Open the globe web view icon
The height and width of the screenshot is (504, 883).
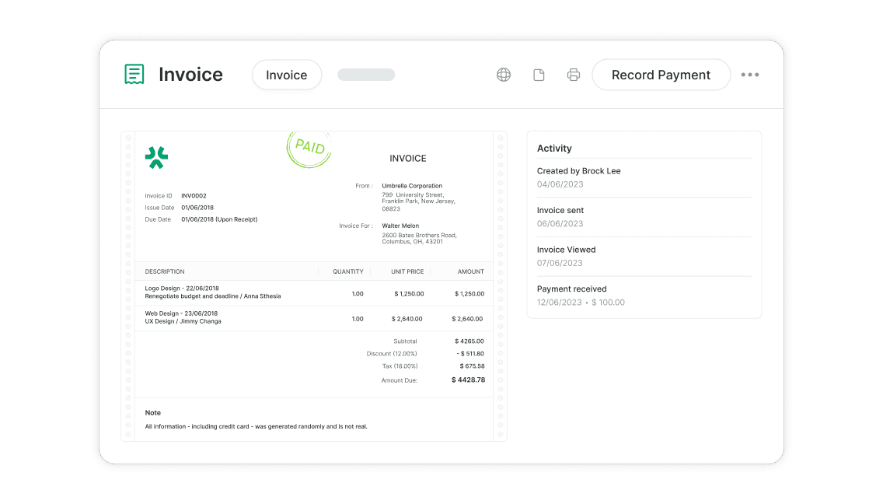point(504,75)
